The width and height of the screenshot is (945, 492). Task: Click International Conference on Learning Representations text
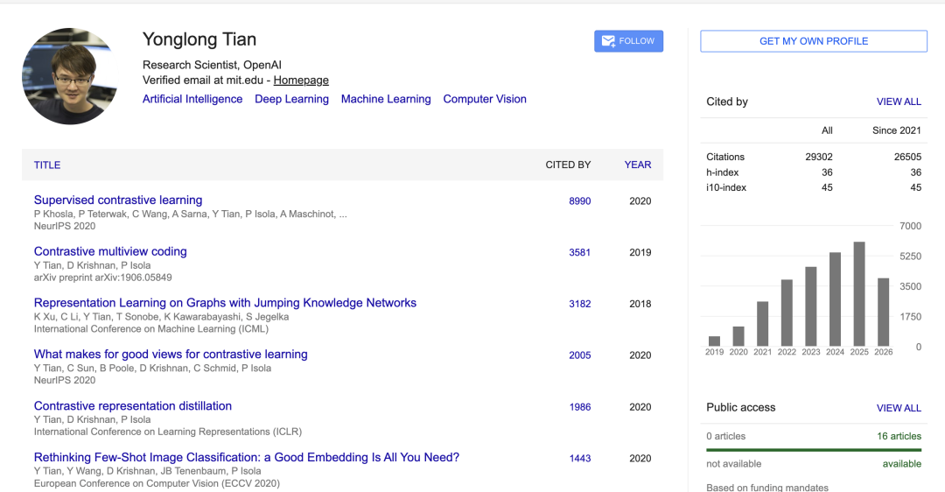click(x=167, y=432)
